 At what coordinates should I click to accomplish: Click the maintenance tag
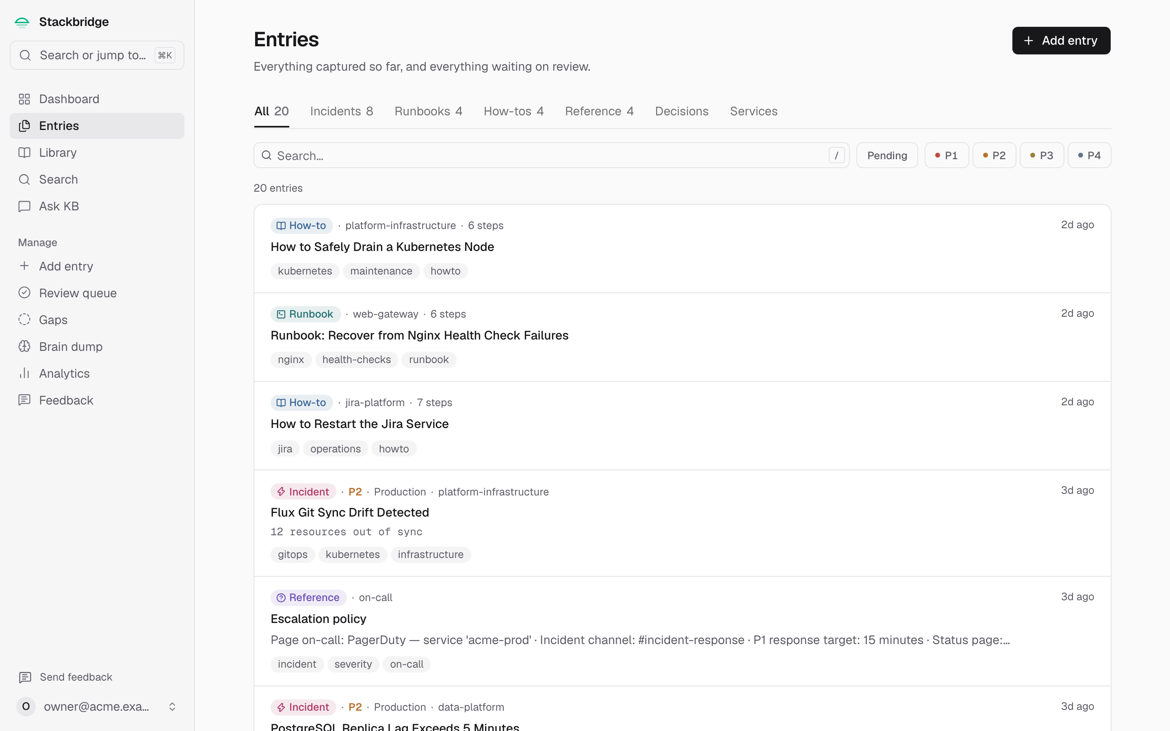381,271
